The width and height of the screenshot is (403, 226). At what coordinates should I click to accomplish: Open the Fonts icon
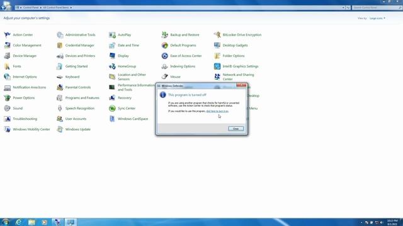point(7,66)
